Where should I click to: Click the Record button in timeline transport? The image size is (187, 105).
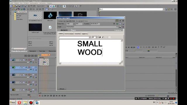tap(40, 96)
